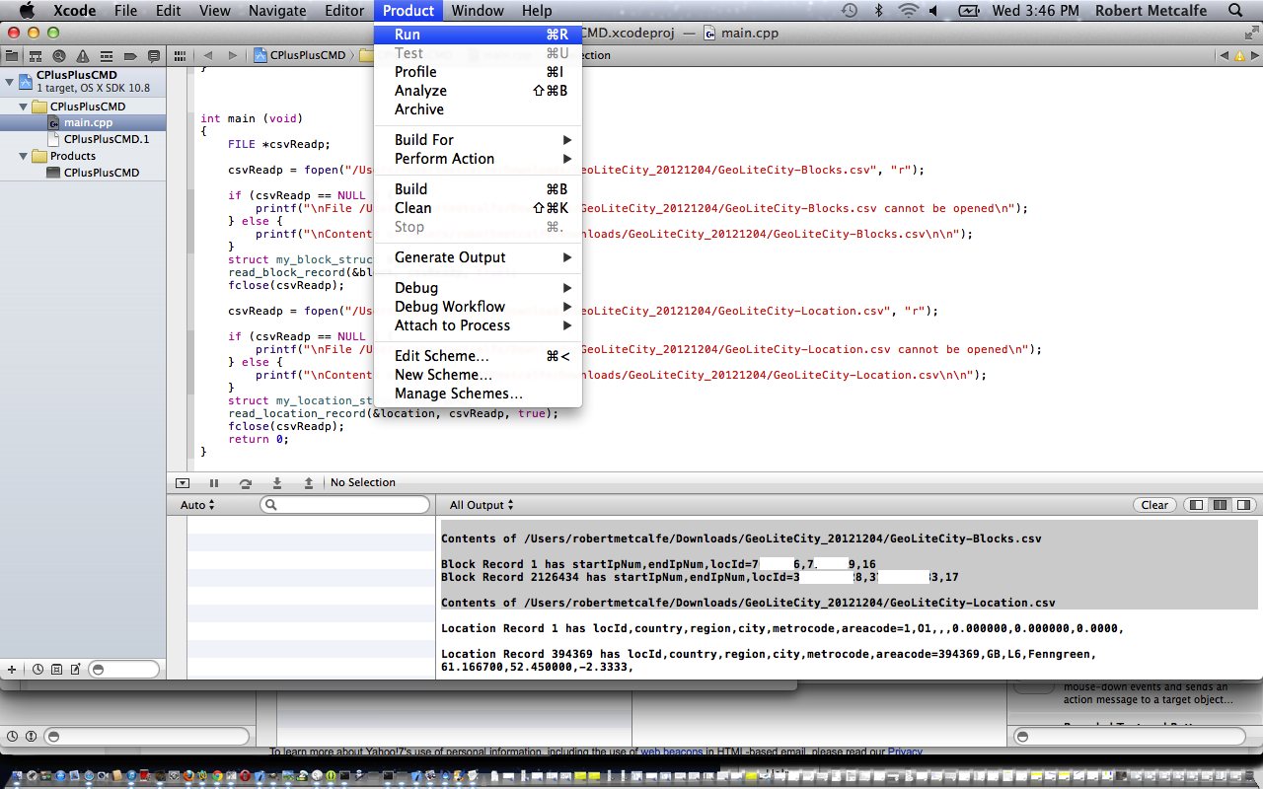Open the All Output console dropdown
Viewport: 1263px width, 789px height.
coord(482,505)
